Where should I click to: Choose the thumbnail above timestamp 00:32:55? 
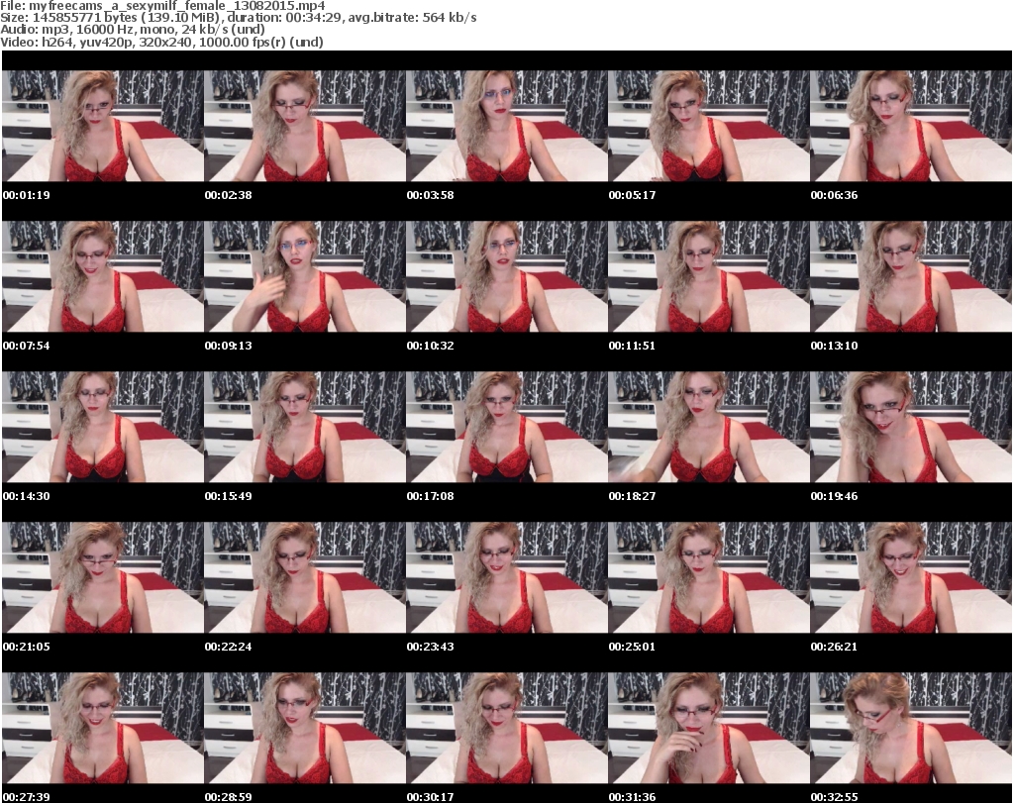point(911,728)
